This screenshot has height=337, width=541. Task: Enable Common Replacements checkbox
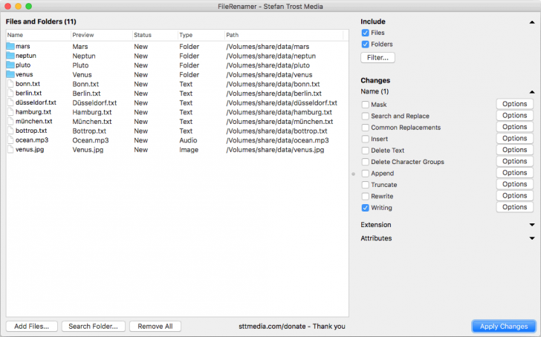[x=365, y=128]
